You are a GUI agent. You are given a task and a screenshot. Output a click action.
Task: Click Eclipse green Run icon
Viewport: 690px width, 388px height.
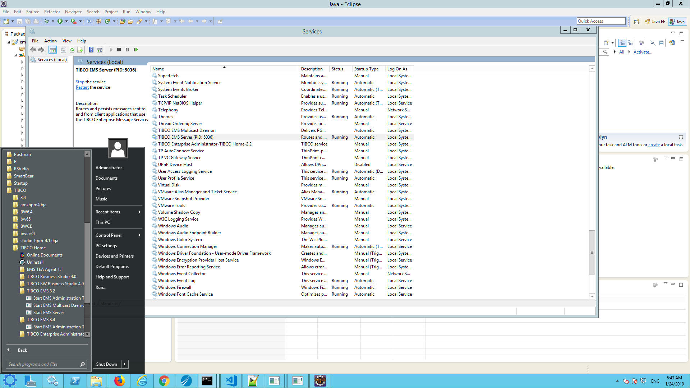coord(60,22)
